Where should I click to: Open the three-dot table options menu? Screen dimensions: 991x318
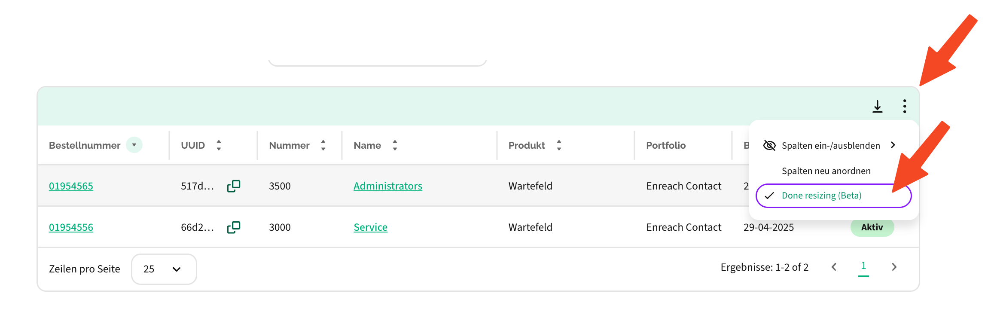pyautogui.click(x=904, y=106)
